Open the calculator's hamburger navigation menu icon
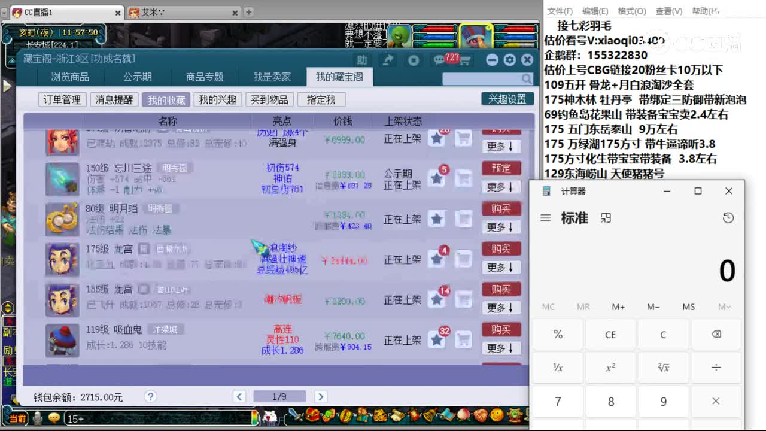766x431 pixels. coord(545,218)
